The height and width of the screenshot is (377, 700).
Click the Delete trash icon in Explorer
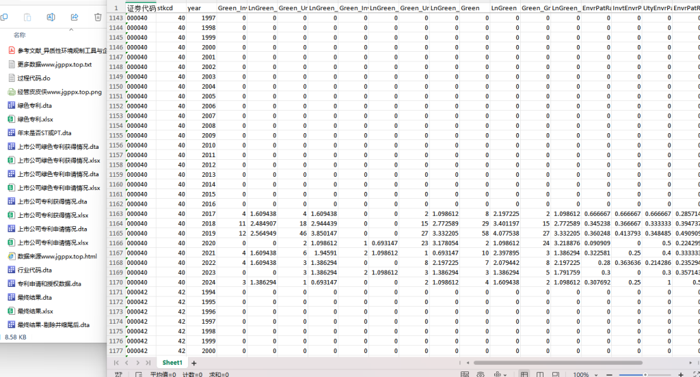pyautogui.click(x=98, y=17)
